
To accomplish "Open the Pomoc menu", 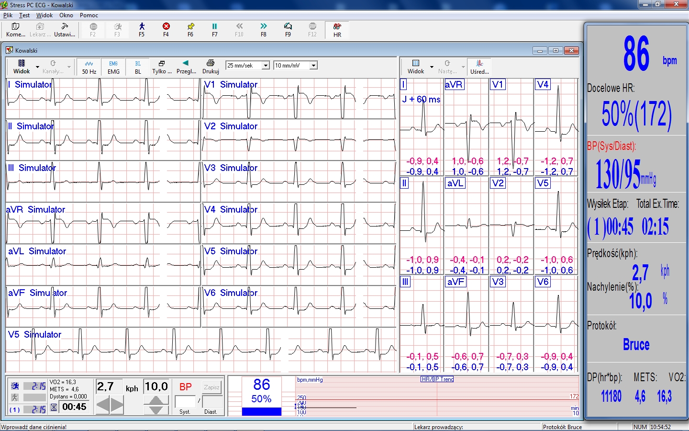I will 89,15.
